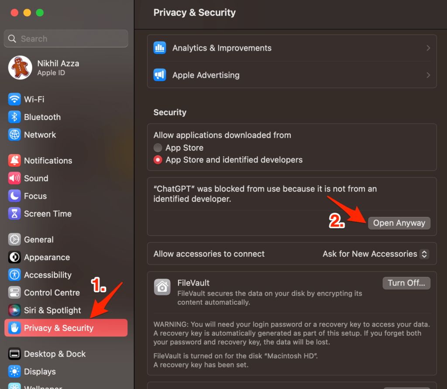447x389 pixels.
Task: Select the App Store only radio button
Action: (x=157, y=148)
